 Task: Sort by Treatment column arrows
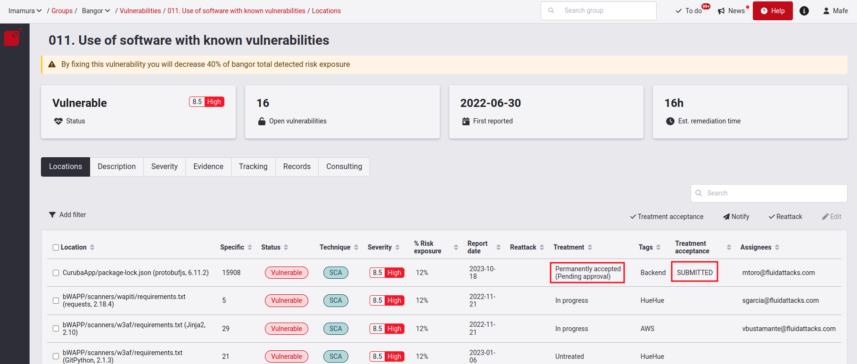point(590,247)
